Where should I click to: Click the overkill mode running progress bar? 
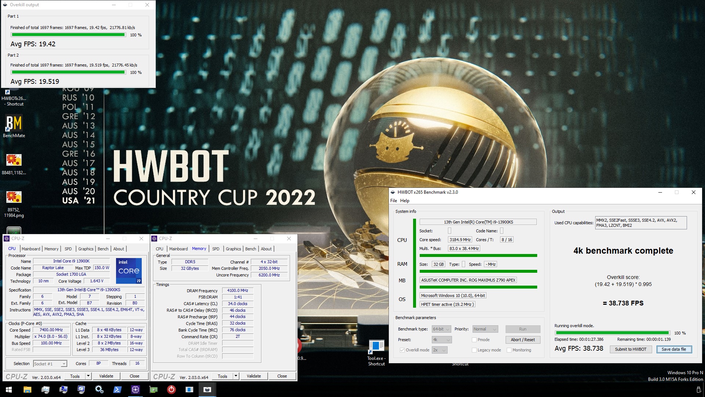[612, 333]
